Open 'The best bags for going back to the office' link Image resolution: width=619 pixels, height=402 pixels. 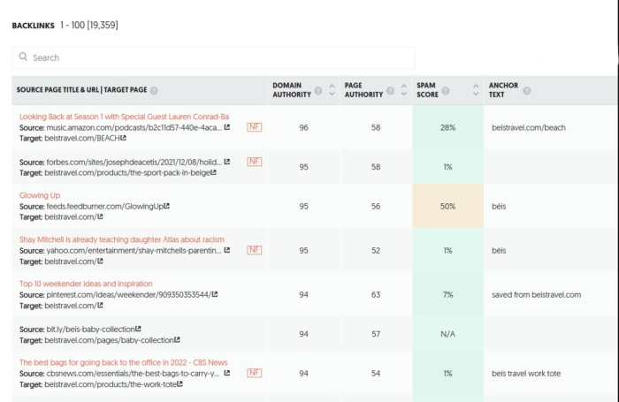[x=123, y=362]
